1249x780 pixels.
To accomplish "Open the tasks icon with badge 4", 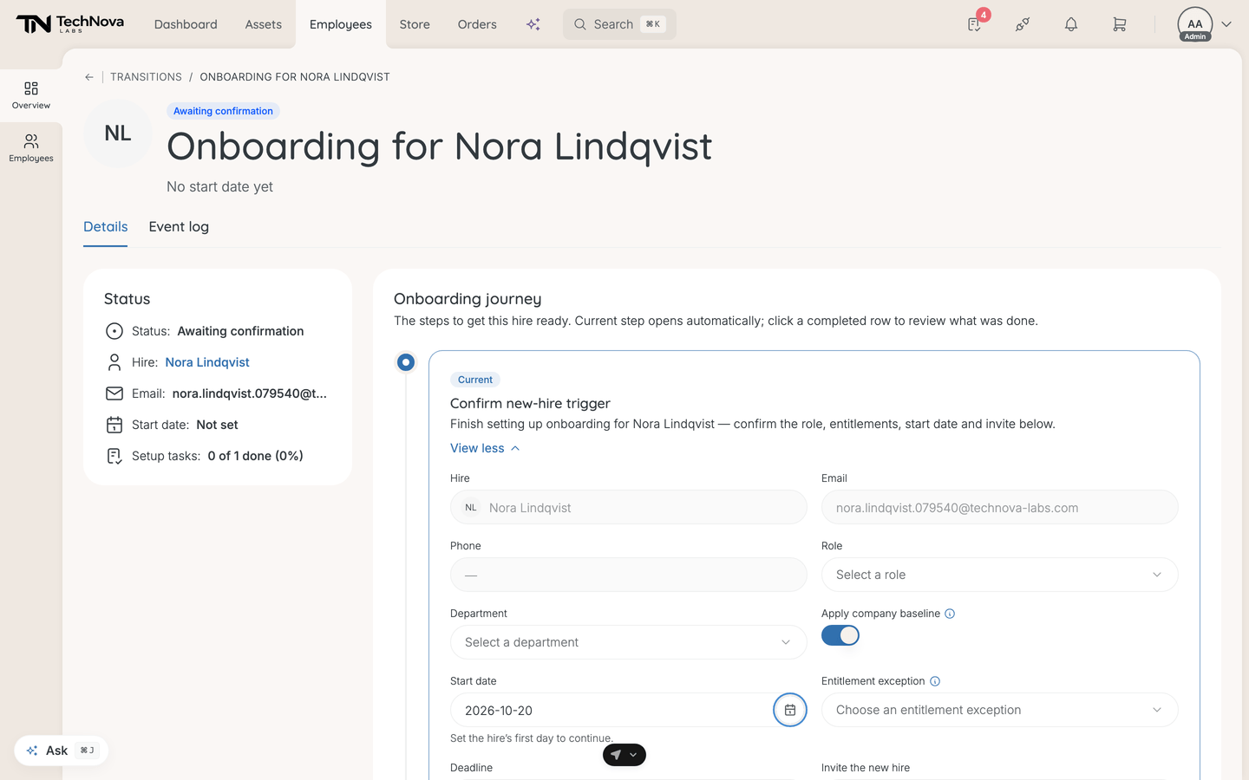I will click(x=975, y=24).
